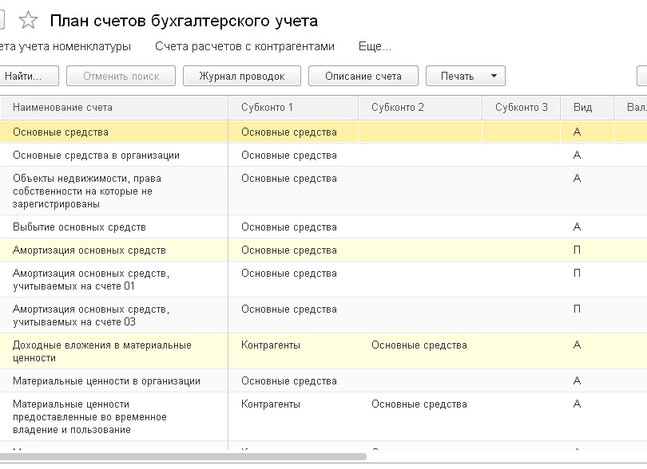Click the Вид column header
The image size is (647, 469).
point(587,108)
